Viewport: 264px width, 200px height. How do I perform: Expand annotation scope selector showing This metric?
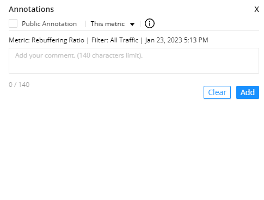pyautogui.click(x=113, y=24)
